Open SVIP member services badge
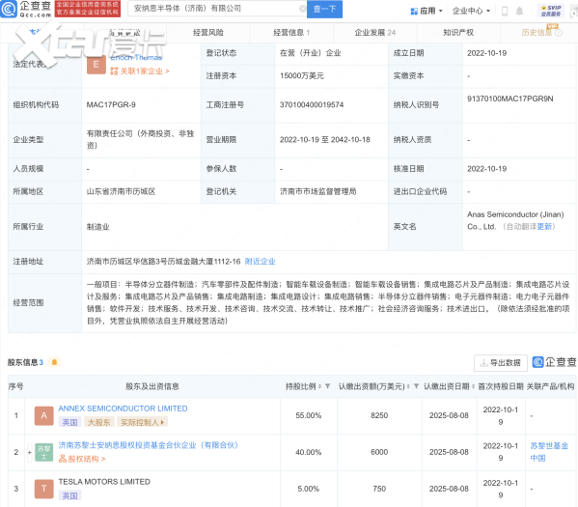This screenshot has width=578, height=507. [551, 11]
